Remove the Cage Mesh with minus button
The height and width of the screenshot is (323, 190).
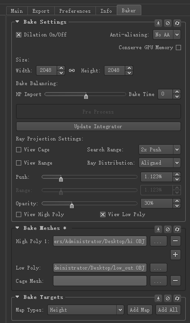[x=175, y=280]
